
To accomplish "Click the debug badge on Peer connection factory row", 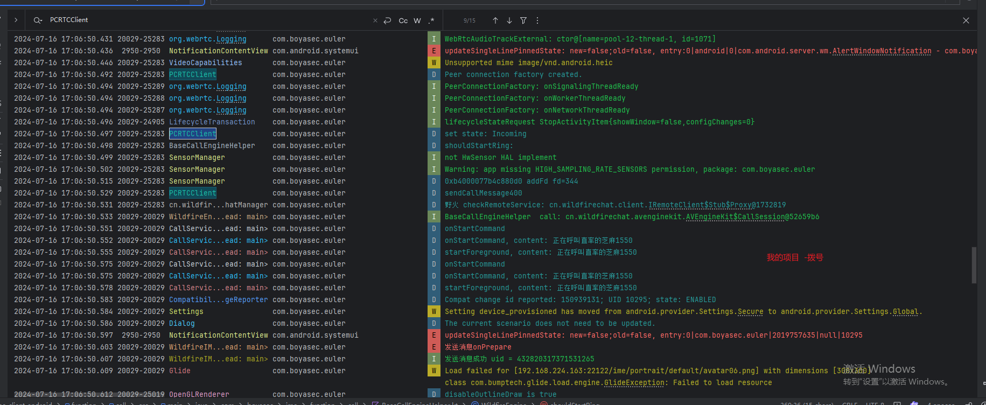I will point(433,74).
